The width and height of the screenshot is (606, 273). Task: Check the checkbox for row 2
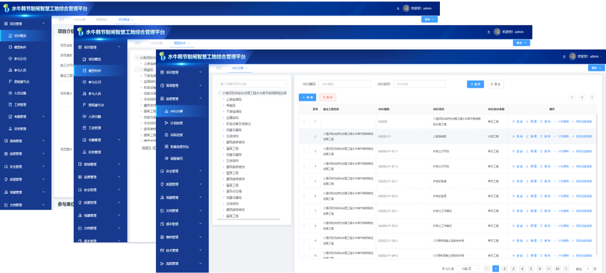(x=304, y=136)
